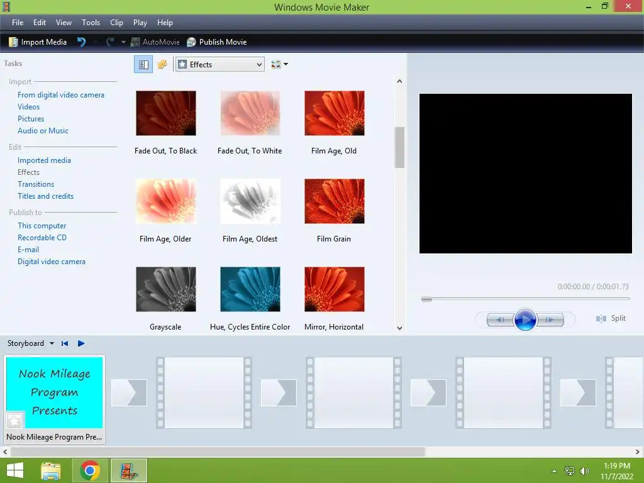
Task: Publish to Digital video camera
Action: [52, 261]
